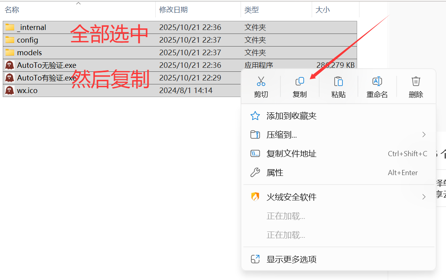Sort by 大小 column header
446x280 pixels.
point(322,10)
